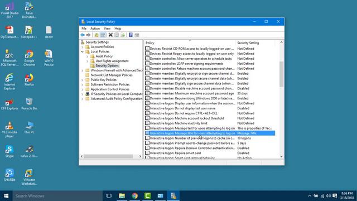Click the Forward arrow in the toolbar

click(88, 35)
